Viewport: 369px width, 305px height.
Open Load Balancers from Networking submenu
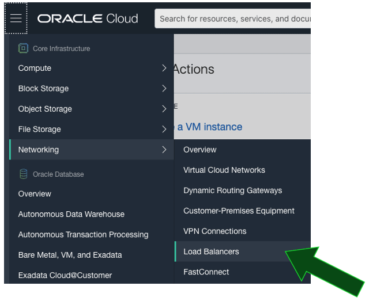211,251
